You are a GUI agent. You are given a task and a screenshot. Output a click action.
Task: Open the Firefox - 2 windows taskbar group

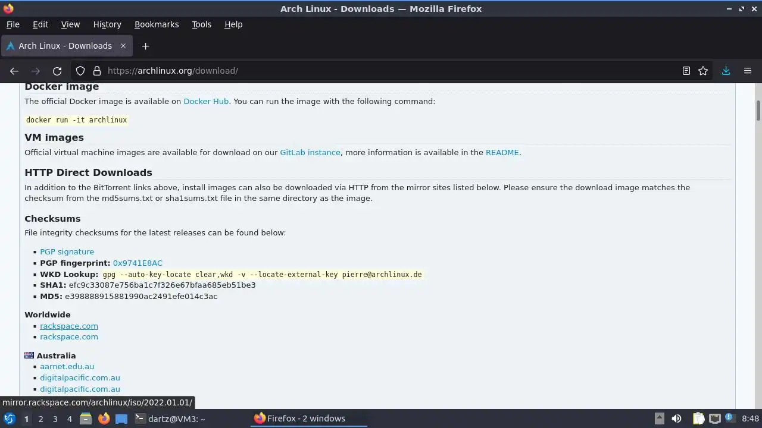pyautogui.click(x=309, y=418)
